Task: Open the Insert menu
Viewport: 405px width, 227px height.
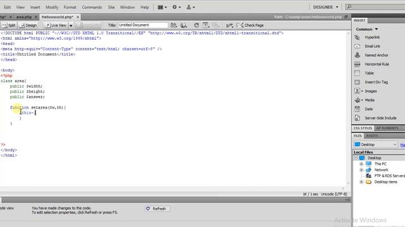Action: click(x=35, y=7)
